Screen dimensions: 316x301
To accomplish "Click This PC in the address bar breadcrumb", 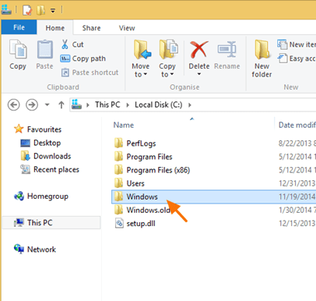I will click(107, 104).
